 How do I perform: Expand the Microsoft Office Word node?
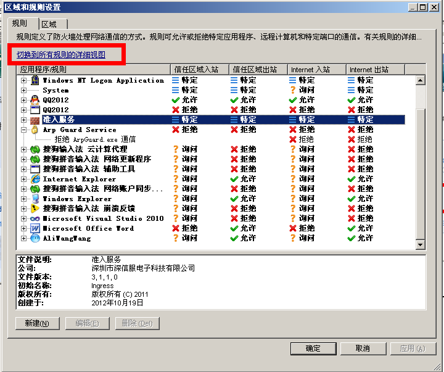point(24,228)
